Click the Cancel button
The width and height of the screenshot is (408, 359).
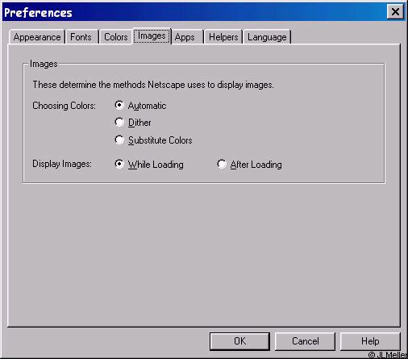click(306, 341)
